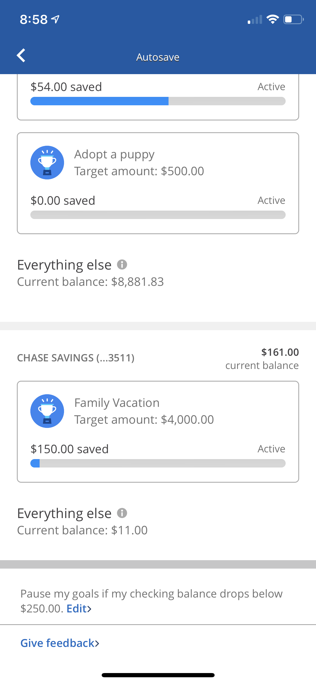Screen dimensions: 316x684
Task: Tap the Adopt a puppy trophy icon
Action: click(x=47, y=163)
